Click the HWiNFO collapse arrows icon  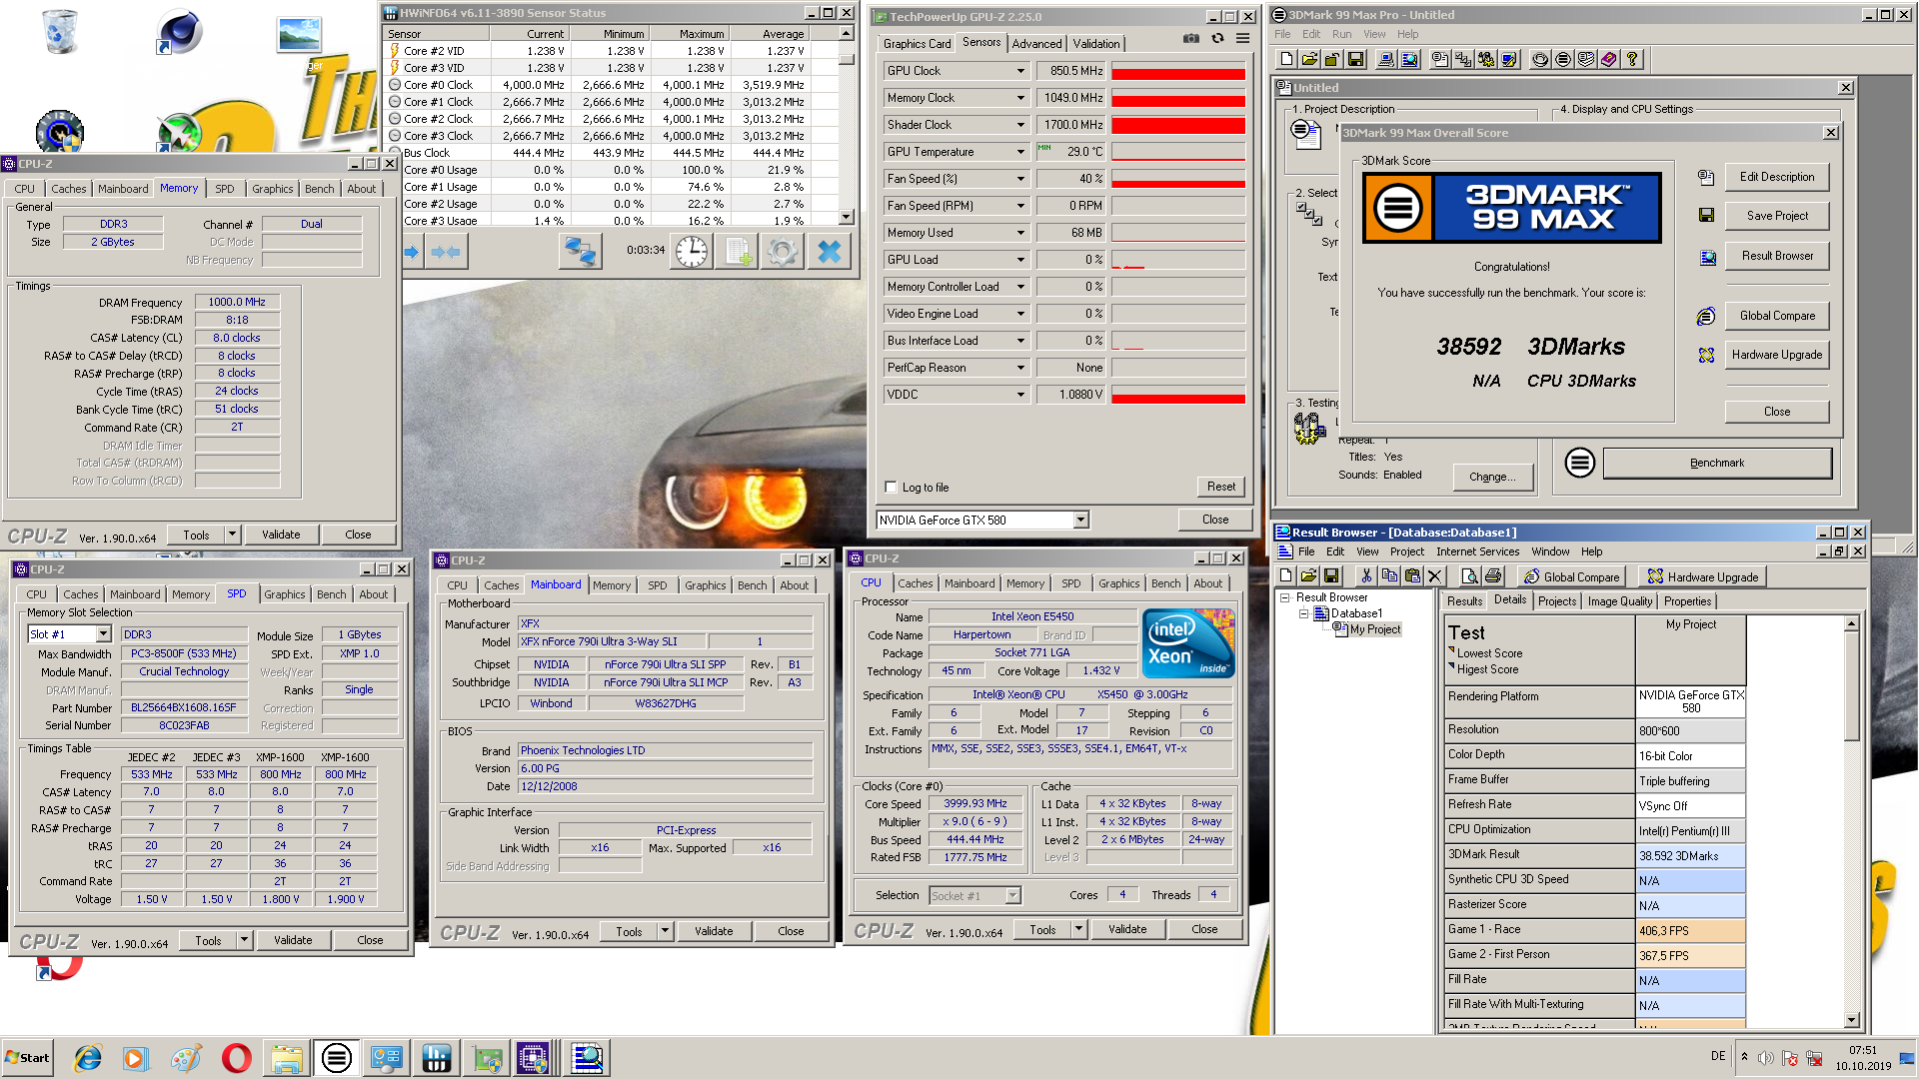pos(447,252)
